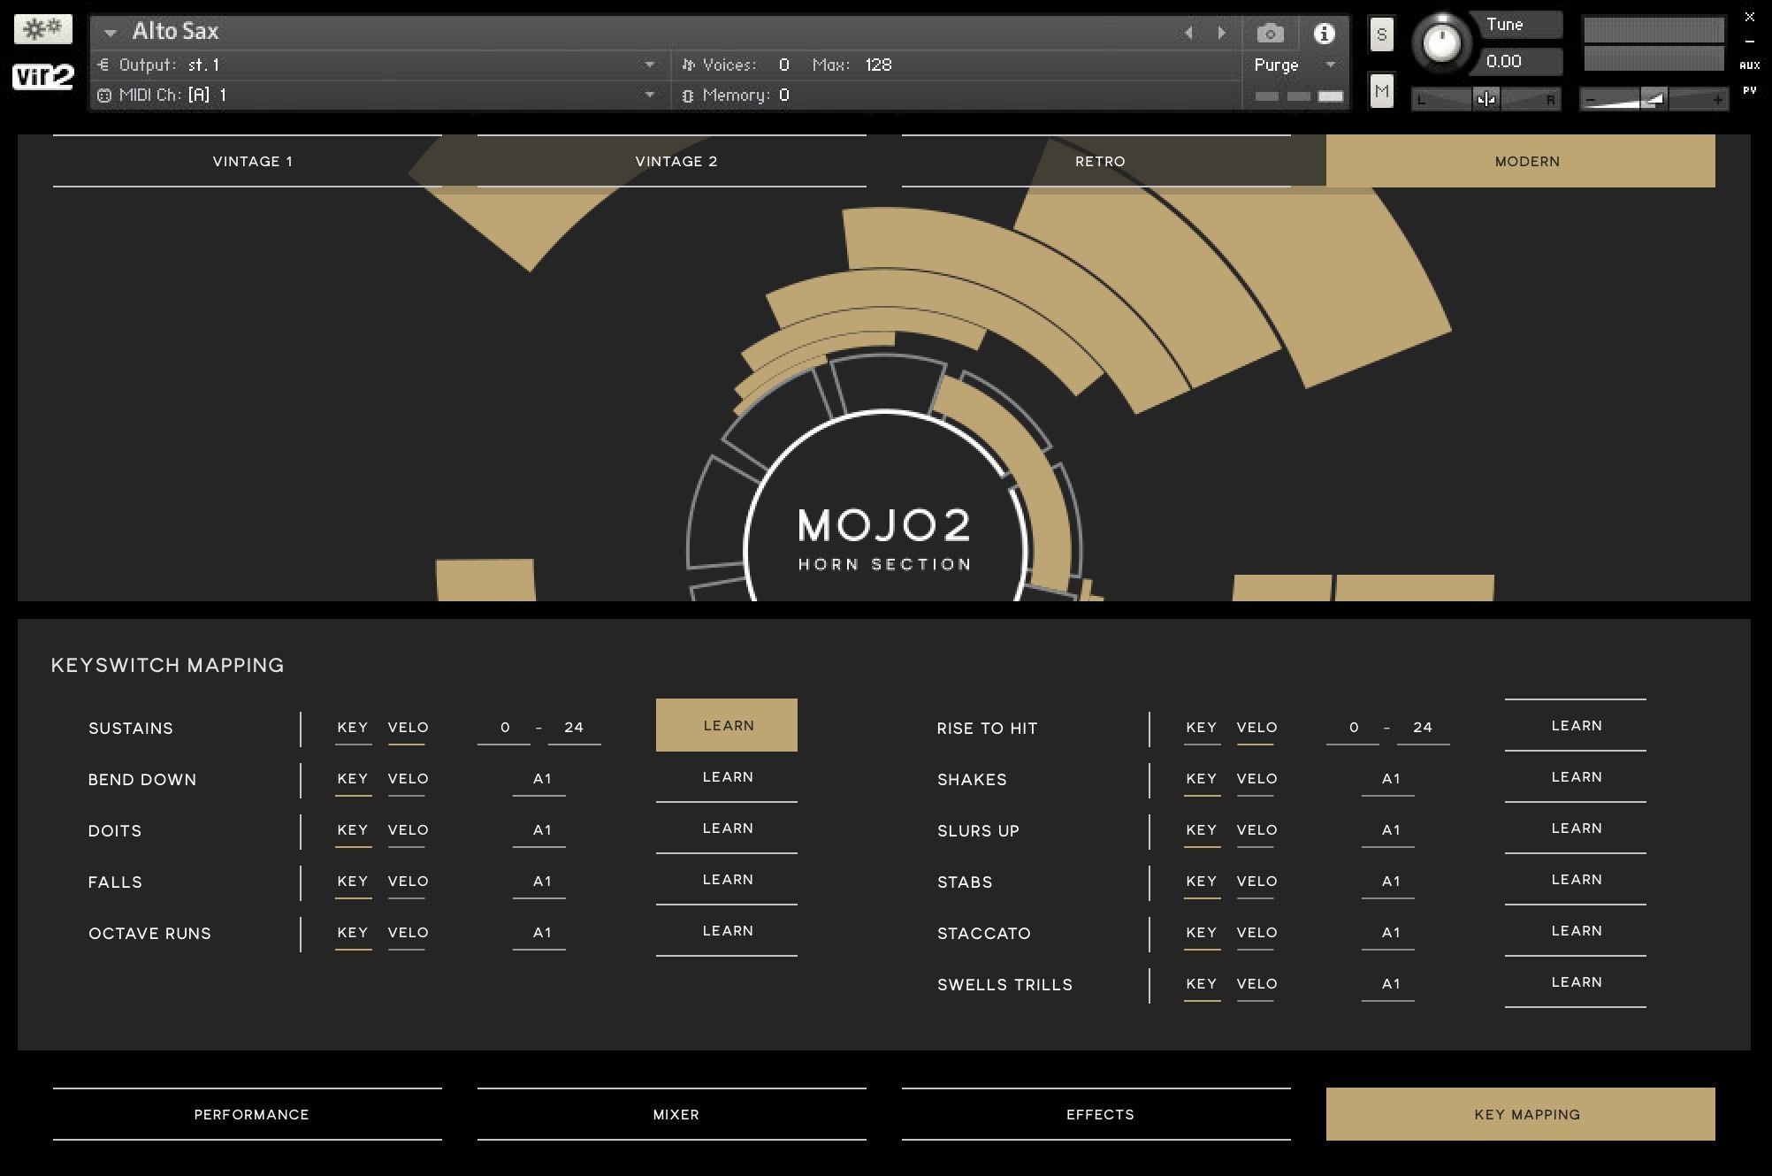
Task: Click LEARN for Sustains
Action: click(727, 725)
